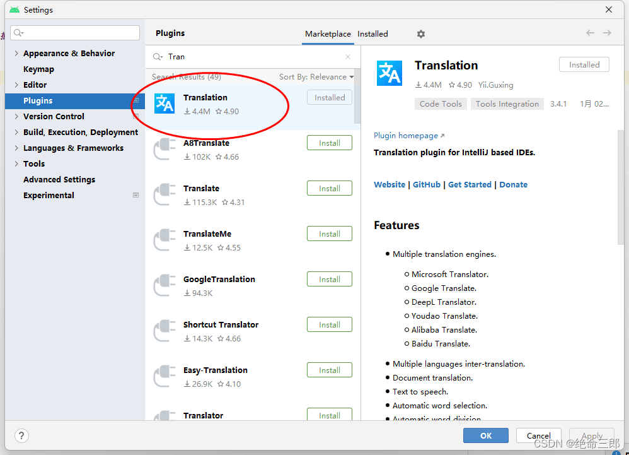Click the project-level marker icon beside Plugins
Screen dimensions: 629x455
[136, 100]
